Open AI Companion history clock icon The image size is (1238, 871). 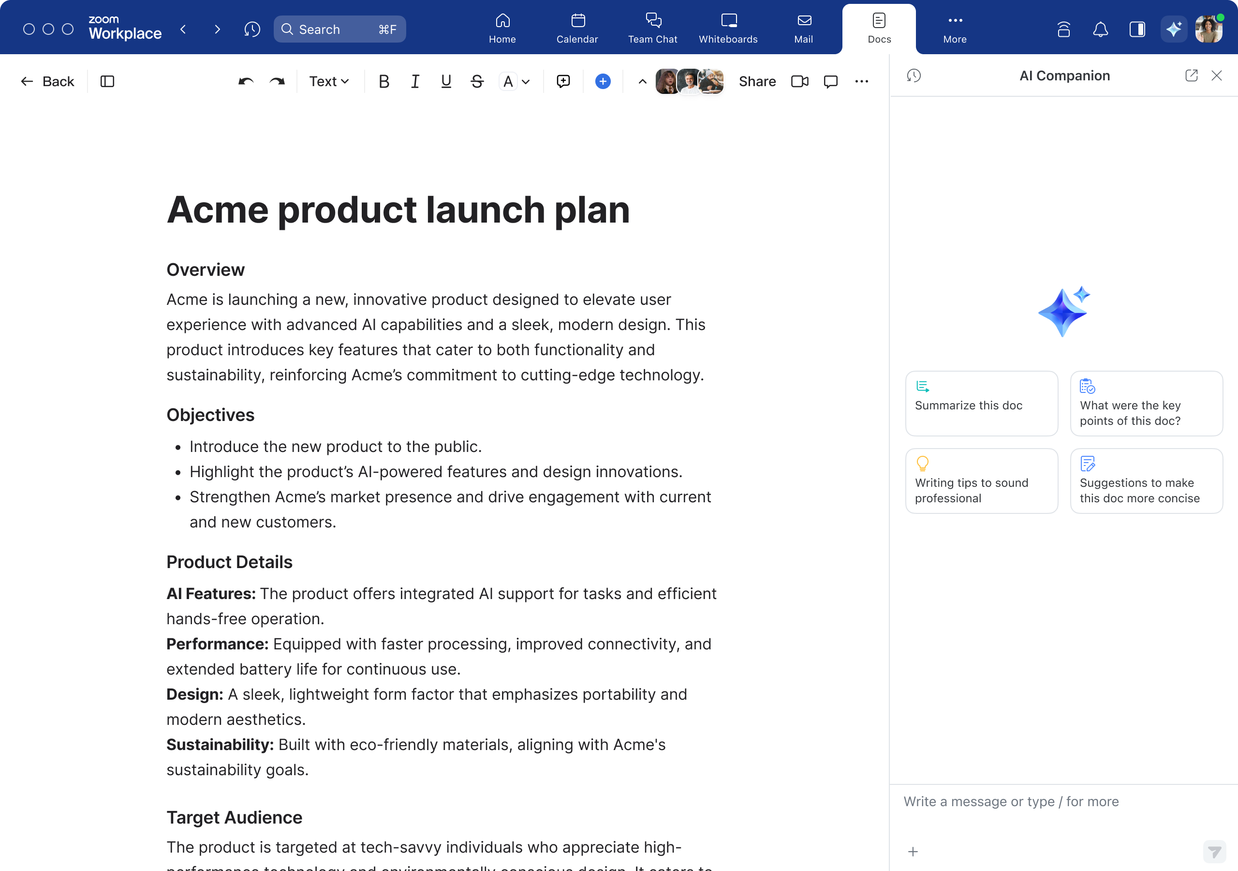pos(914,75)
